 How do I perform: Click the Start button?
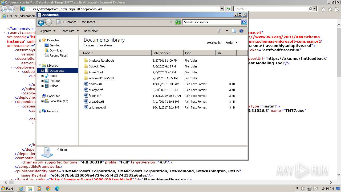point(7,189)
